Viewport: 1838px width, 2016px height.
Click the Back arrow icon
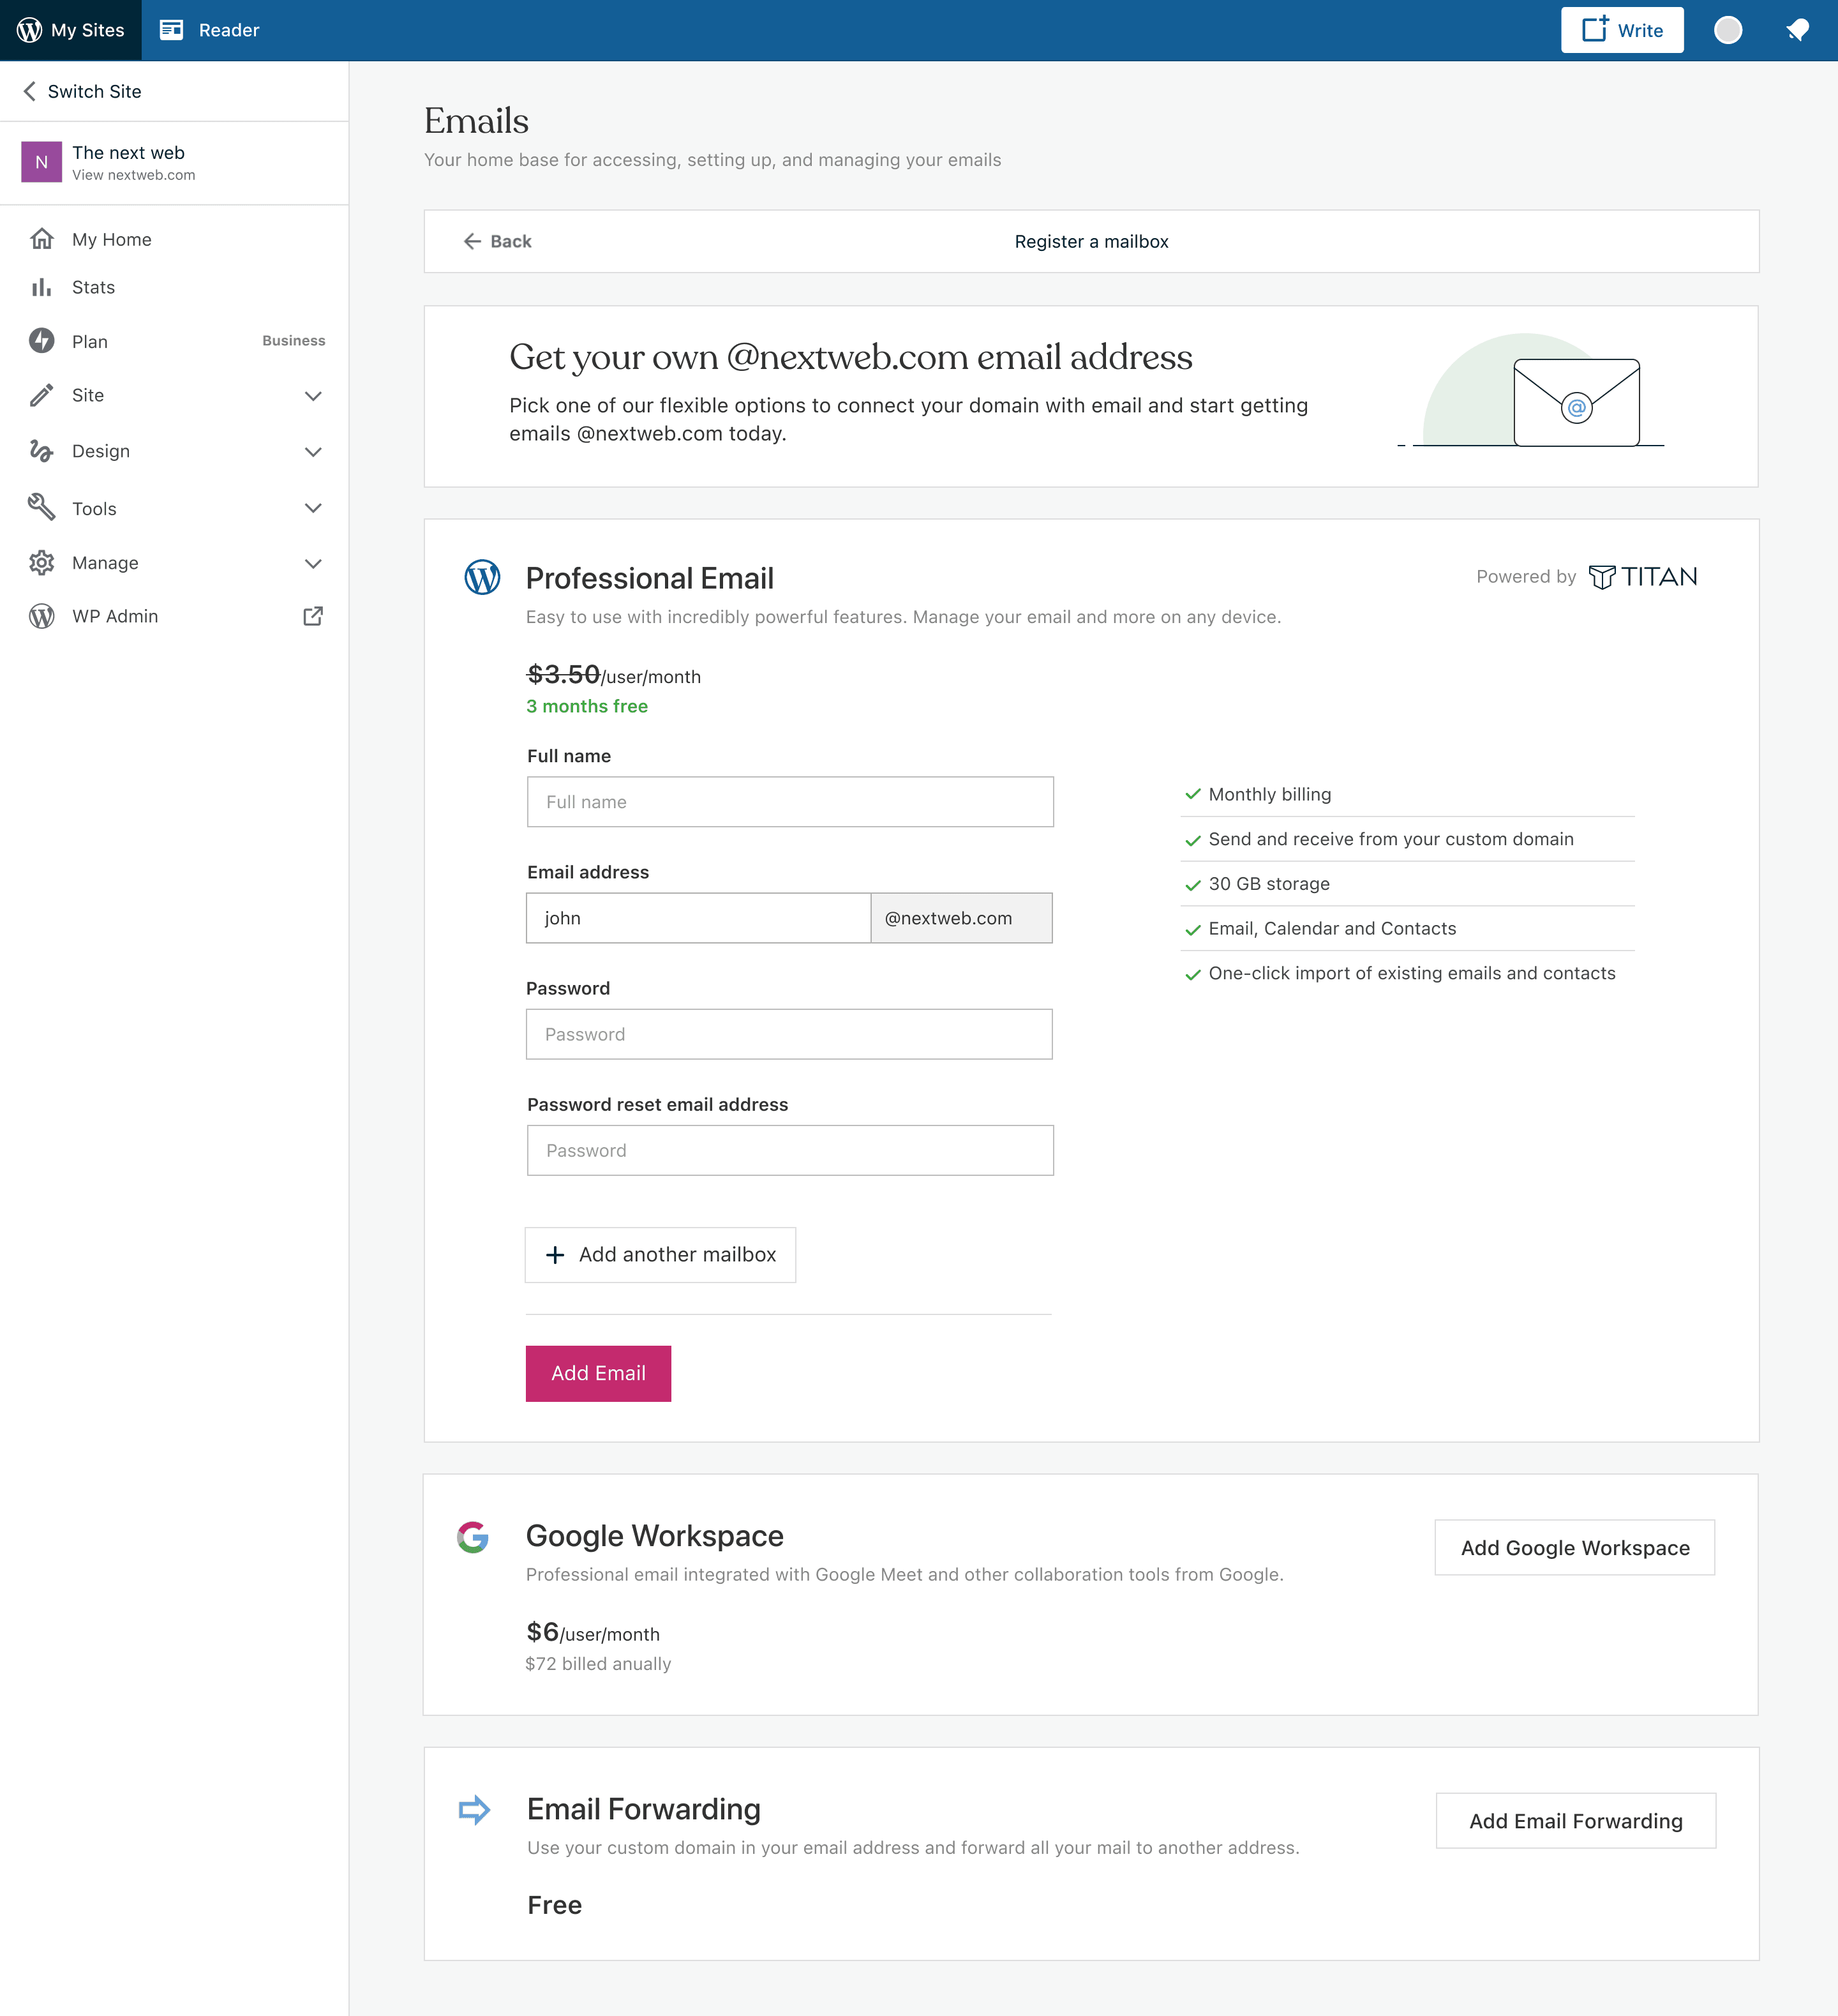[473, 241]
